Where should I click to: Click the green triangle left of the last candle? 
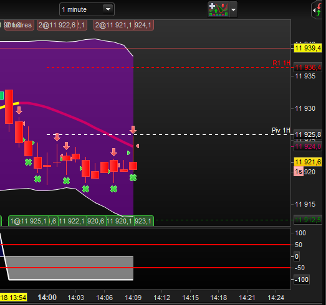click(x=128, y=153)
